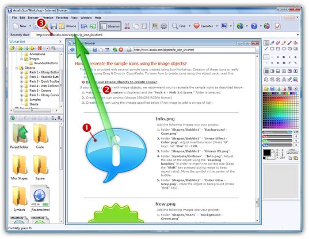Viewport: 309px width, 239px height.
Task: Click the red checkmark document icon
Action: [x=278, y=26]
